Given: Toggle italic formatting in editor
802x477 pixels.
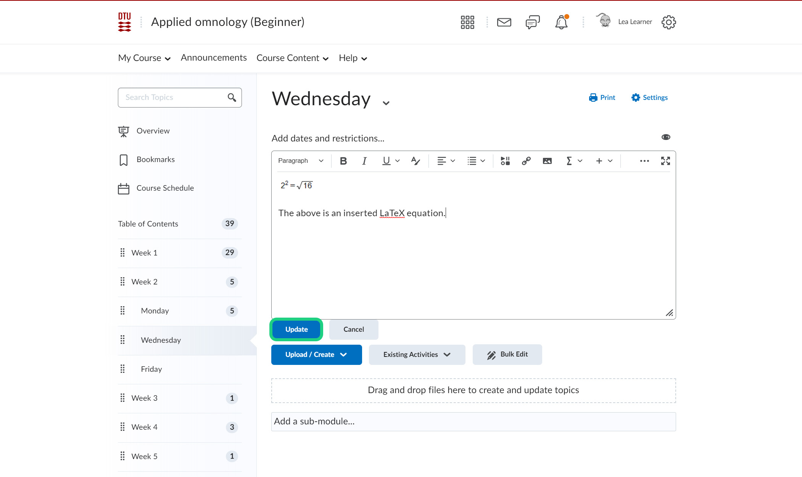Looking at the screenshot, I should point(364,161).
